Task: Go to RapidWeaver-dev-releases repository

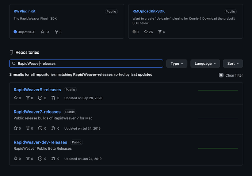Action: pos(41,142)
